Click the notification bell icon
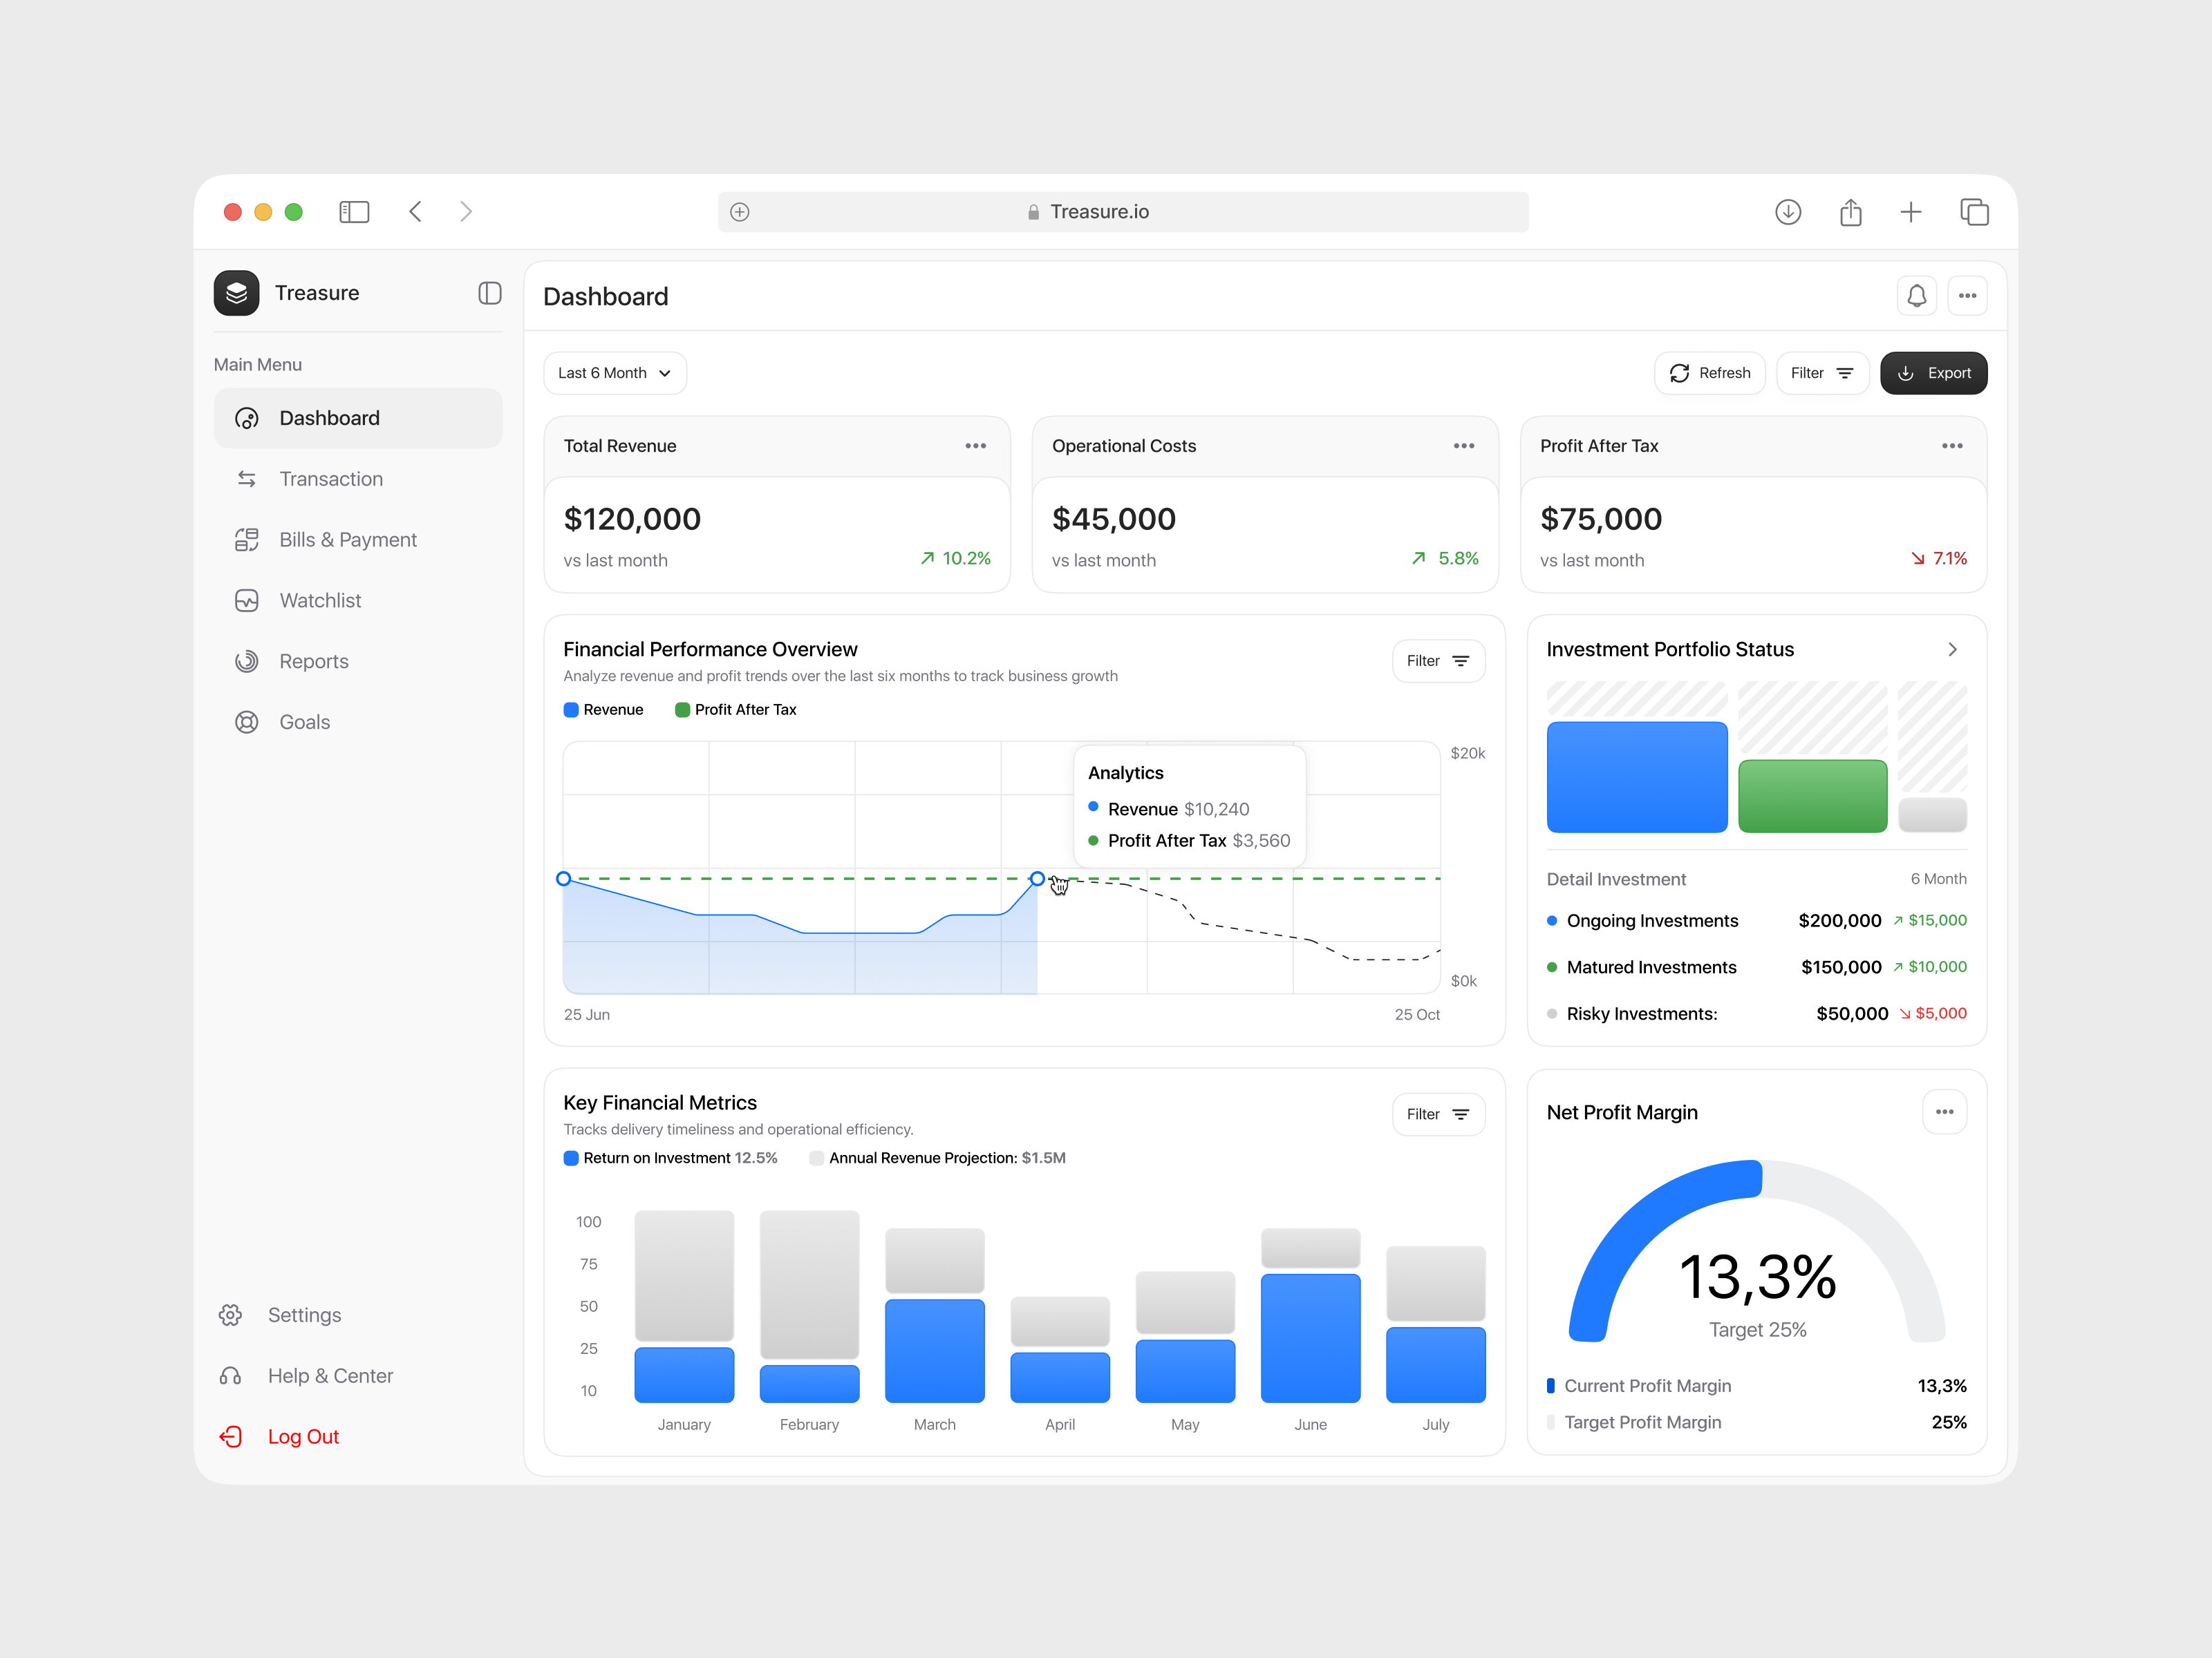Screen dimensions: 2212x1658 (x=1917, y=296)
